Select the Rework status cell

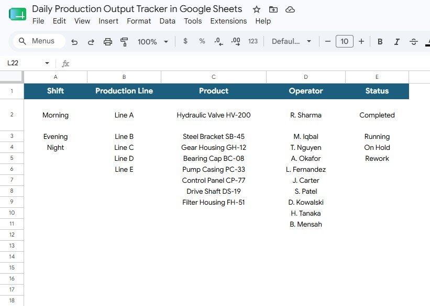click(x=377, y=158)
